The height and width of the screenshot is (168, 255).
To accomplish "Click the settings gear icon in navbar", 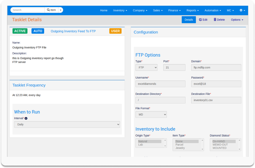I will click(242, 10).
